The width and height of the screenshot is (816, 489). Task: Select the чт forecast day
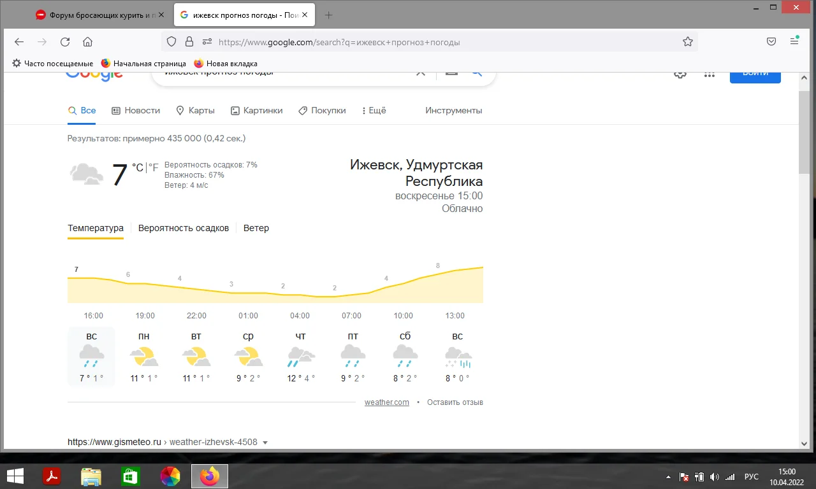coord(300,357)
